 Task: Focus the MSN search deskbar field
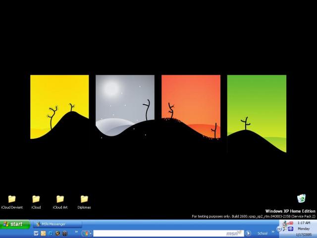click(x=168, y=234)
